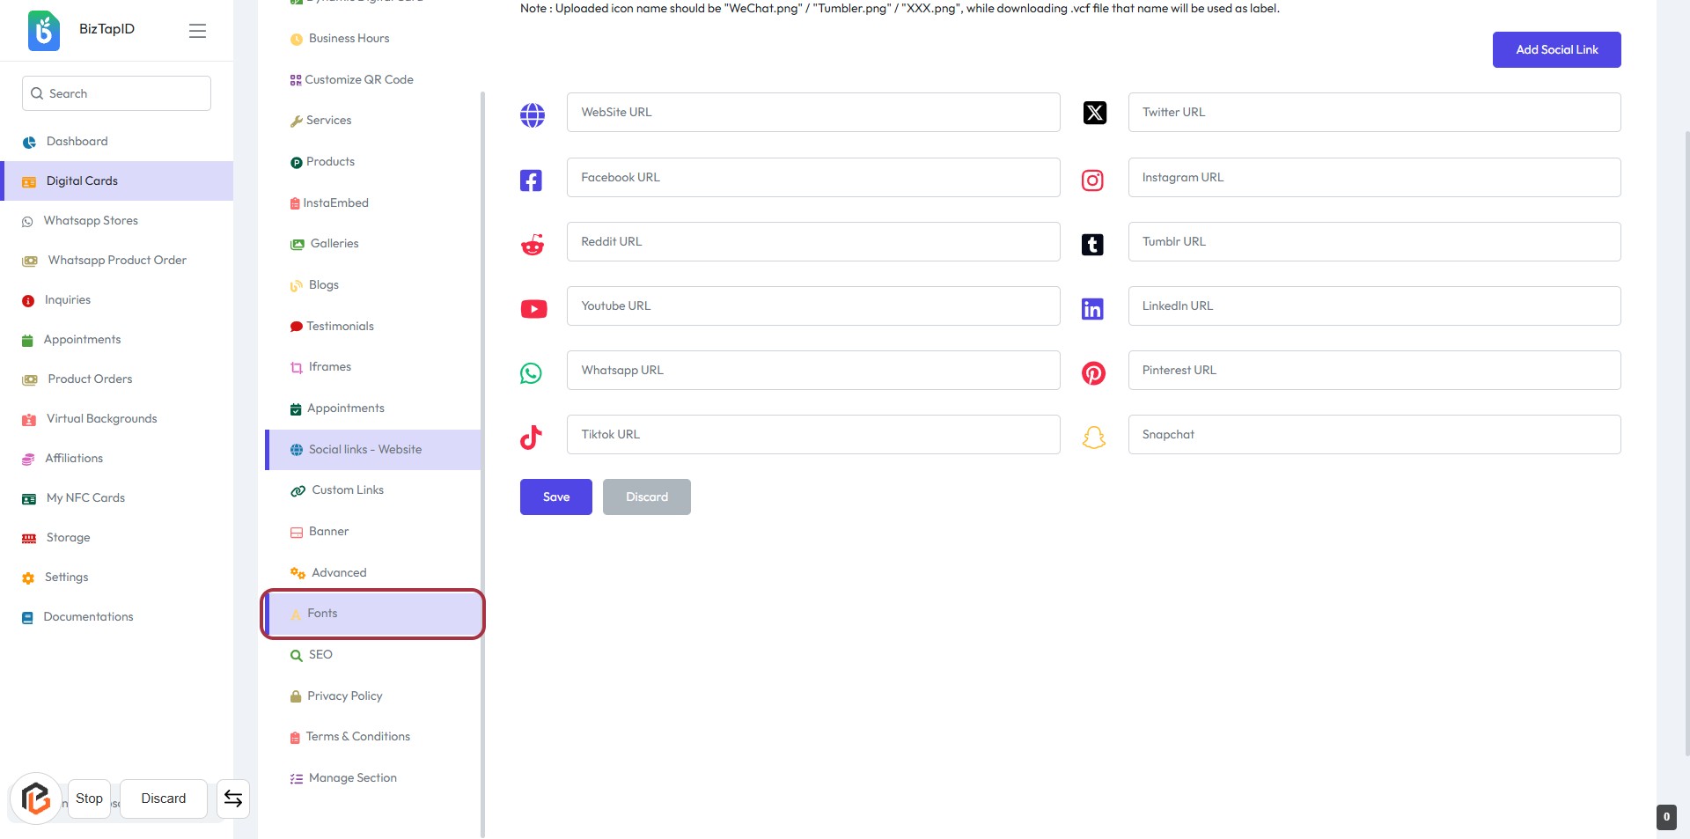The image size is (1690, 839).
Task: Click the blue Save button
Action: (555, 497)
